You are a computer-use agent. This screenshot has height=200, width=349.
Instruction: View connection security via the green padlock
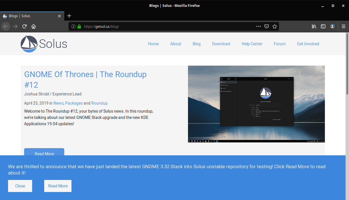pos(79,26)
